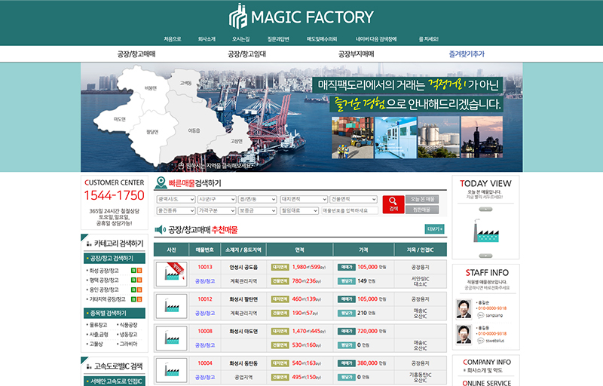This screenshot has width=603, height=386.
Task: Click the map pin icon beside 빠른매물검색하기
Action: click(x=161, y=183)
